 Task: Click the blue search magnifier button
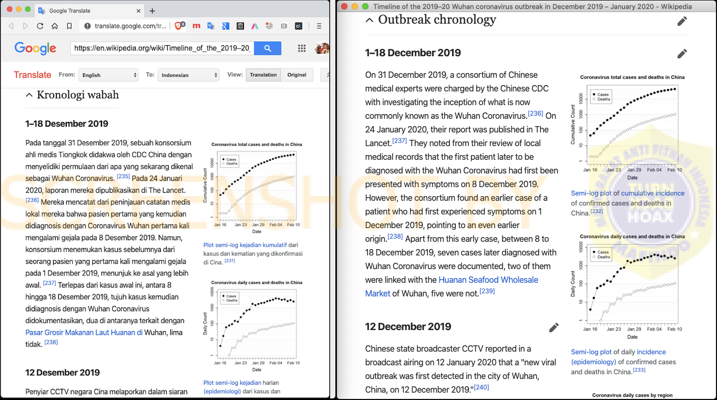(x=268, y=48)
